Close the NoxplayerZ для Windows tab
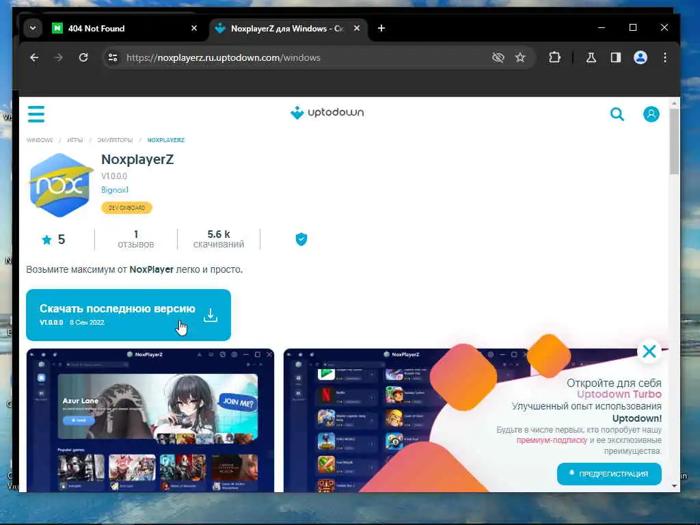Viewport: 700px width, 525px height. [357, 28]
